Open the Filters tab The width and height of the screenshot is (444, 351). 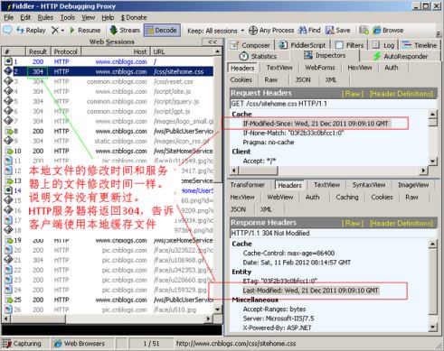[x=349, y=45]
